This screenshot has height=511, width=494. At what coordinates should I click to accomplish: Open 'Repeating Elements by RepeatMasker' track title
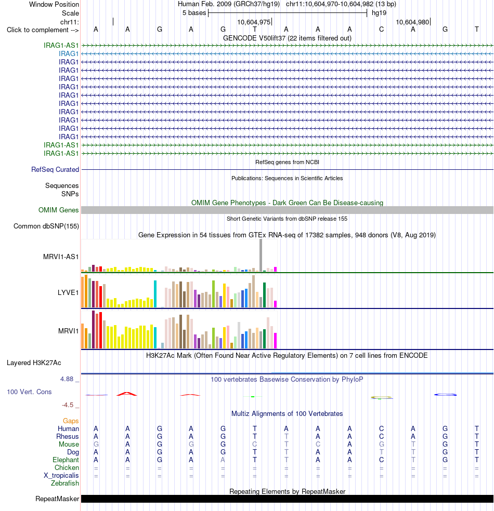click(287, 491)
